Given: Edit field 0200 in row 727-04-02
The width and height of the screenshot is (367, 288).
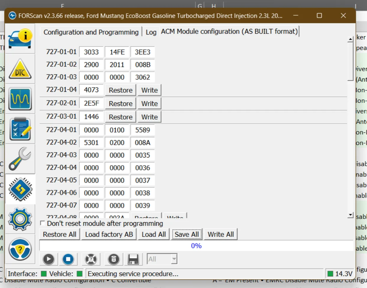Looking at the screenshot, I should 117,143.
